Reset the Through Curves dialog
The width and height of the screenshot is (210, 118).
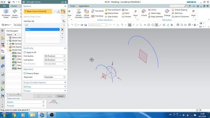(x=62, y=2)
